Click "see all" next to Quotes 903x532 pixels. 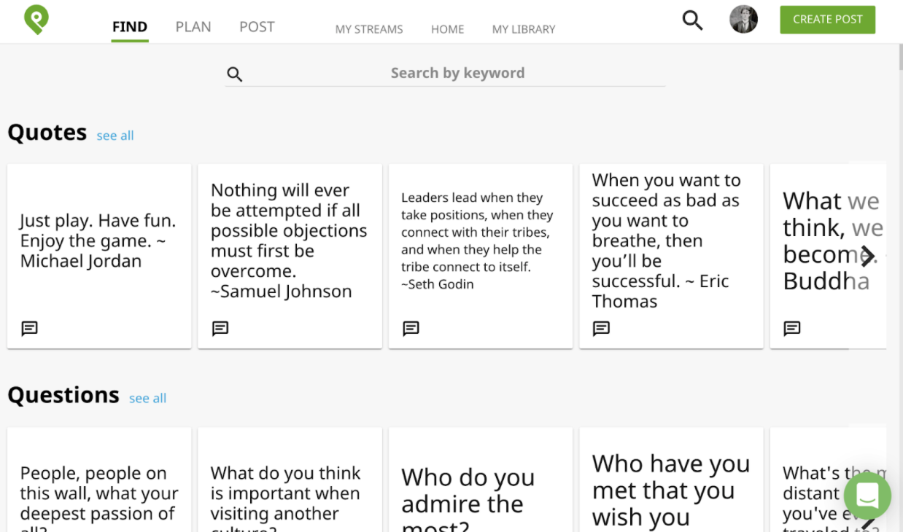115,136
